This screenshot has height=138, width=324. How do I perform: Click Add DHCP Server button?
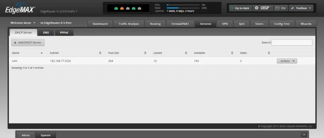[28, 43]
